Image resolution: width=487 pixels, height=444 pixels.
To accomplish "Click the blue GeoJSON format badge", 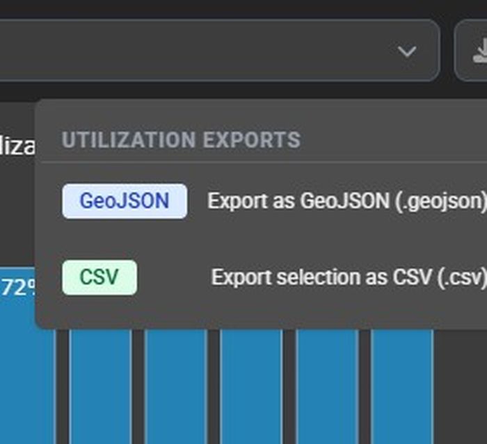I will click(x=125, y=202).
